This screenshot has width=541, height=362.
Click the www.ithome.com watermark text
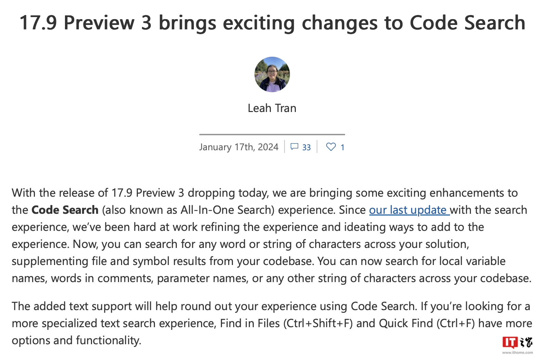tap(517, 352)
